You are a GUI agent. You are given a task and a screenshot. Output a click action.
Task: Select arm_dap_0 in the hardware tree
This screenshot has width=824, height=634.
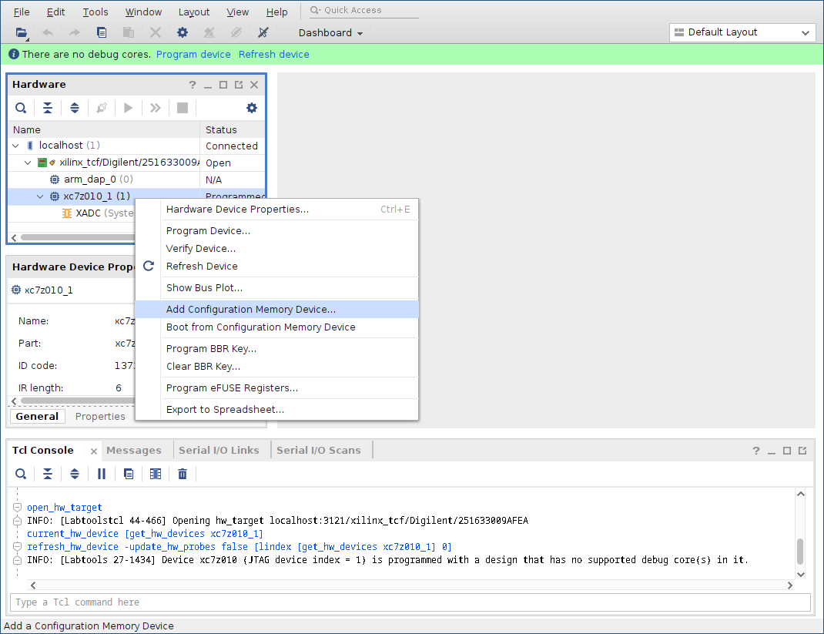click(x=99, y=179)
